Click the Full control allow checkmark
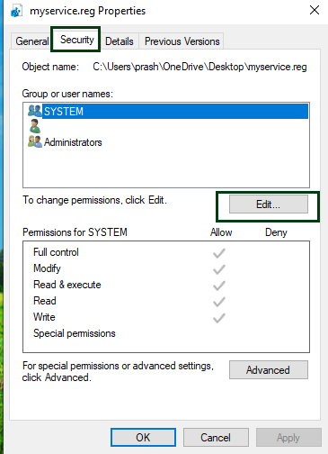Viewport: 328px width, 454px height. (x=219, y=253)
